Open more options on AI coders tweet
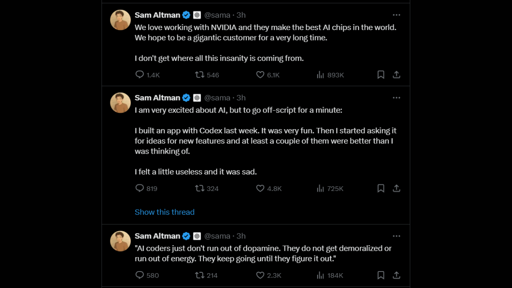Screen dimensions: 512x288 [x=396, y=236]
